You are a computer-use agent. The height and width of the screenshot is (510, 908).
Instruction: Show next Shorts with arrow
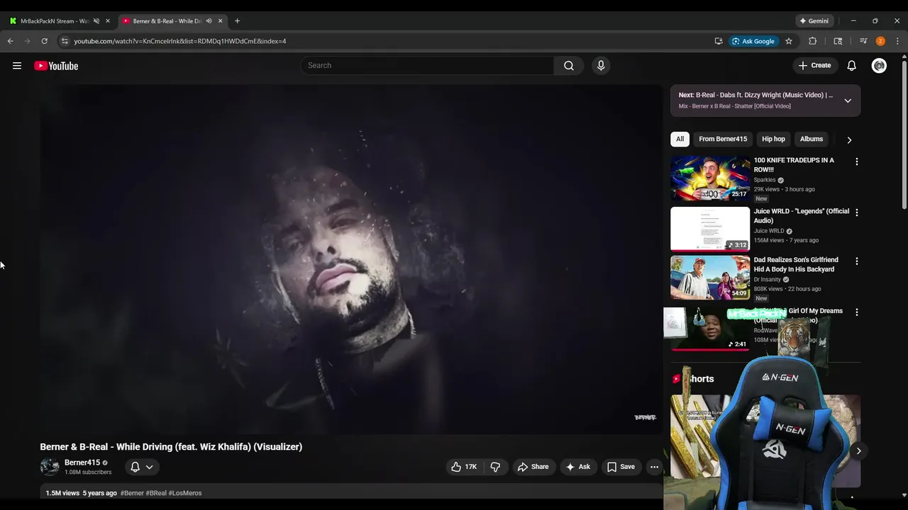(858, 450)
